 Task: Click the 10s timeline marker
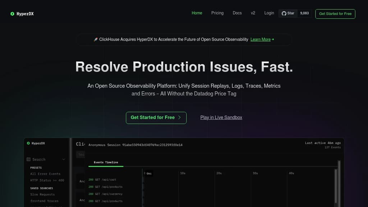(183, 173)
